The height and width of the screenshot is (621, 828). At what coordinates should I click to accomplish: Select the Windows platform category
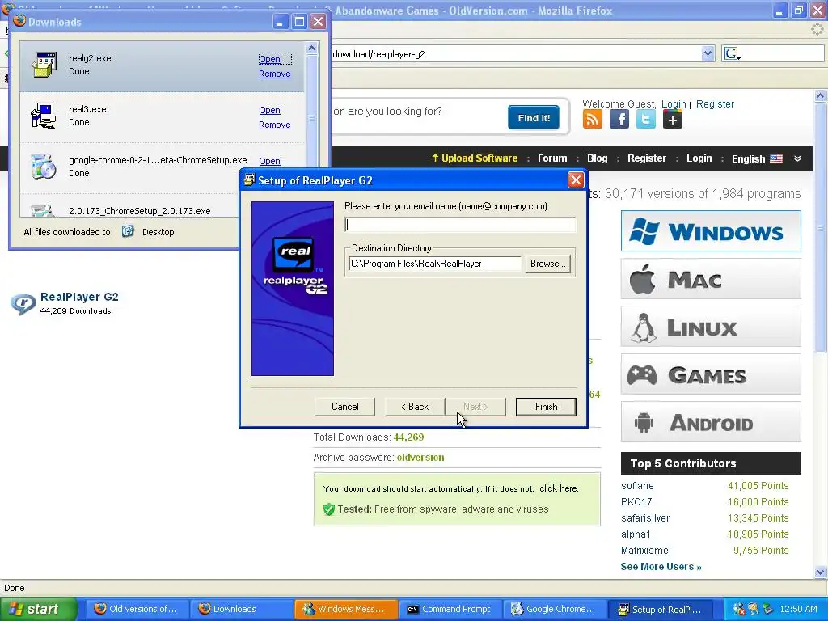[x=711, y=230]
